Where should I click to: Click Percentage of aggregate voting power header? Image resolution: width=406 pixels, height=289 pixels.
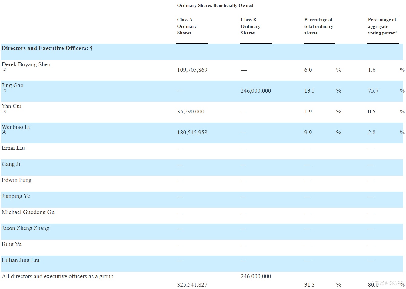click(x=382, y=26)
